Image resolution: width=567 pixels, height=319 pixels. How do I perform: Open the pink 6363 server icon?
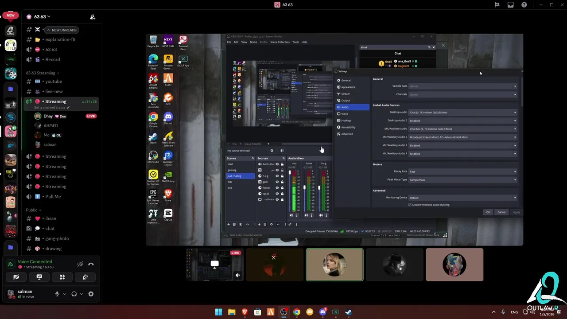point(11,132)
